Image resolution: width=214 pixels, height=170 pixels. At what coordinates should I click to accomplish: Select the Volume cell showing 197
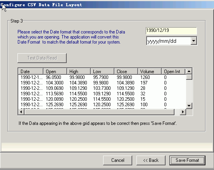(x=144, y=83)
